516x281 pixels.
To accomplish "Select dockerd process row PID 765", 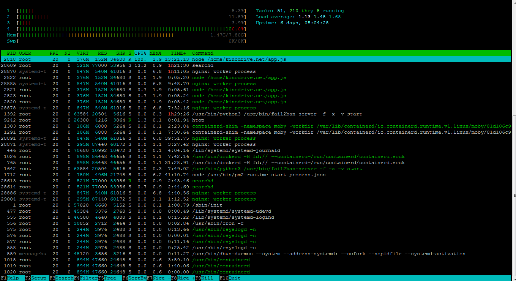I will tap(256, 163).
